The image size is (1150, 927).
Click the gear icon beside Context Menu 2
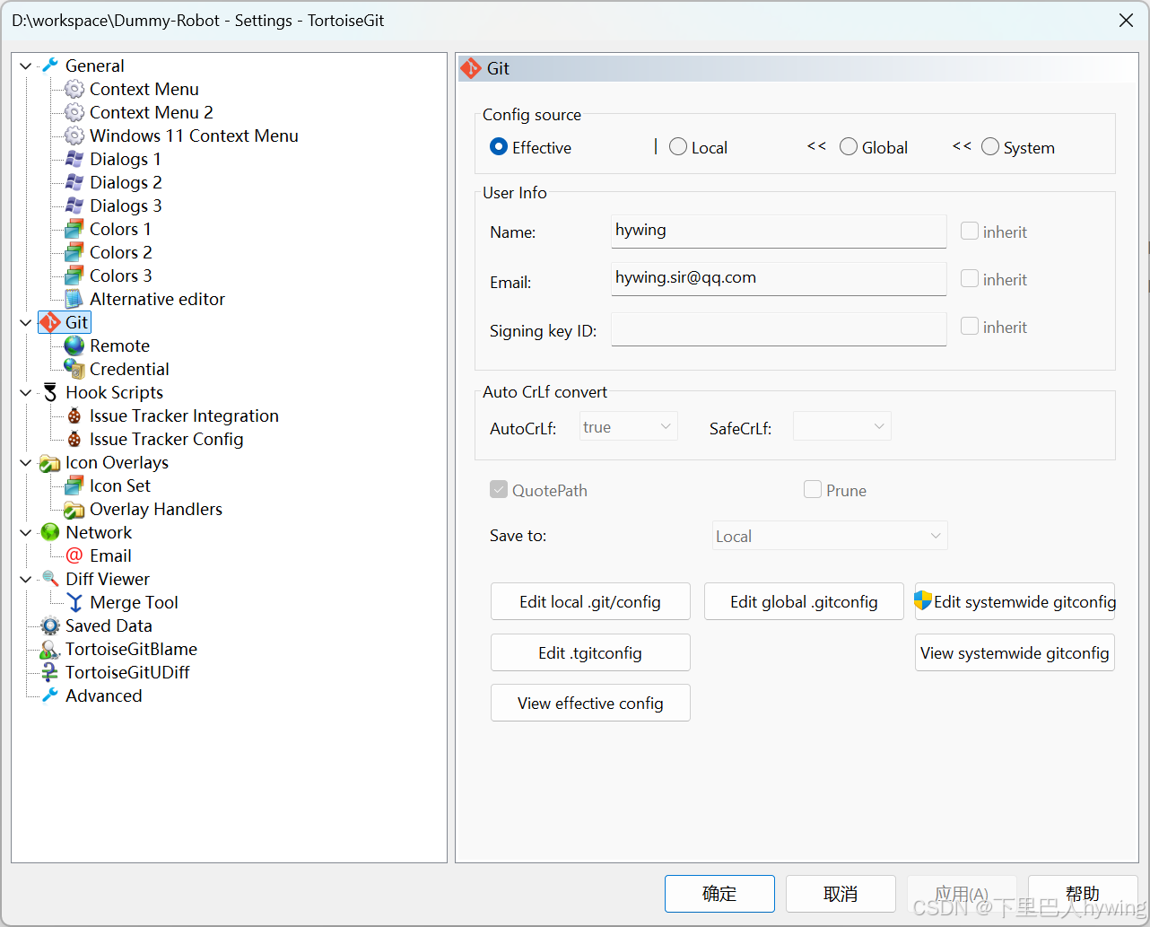74,112
